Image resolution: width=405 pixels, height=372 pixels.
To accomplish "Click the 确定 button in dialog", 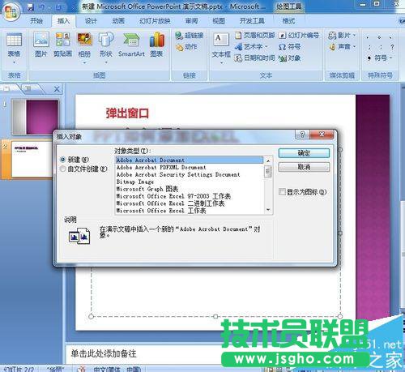I will 304,153.
